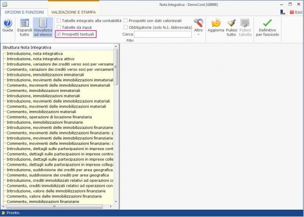304x217 pixels.
Task: Select 'Commento, immobilizzazioni immateriali'
Action: pos(44,90)
